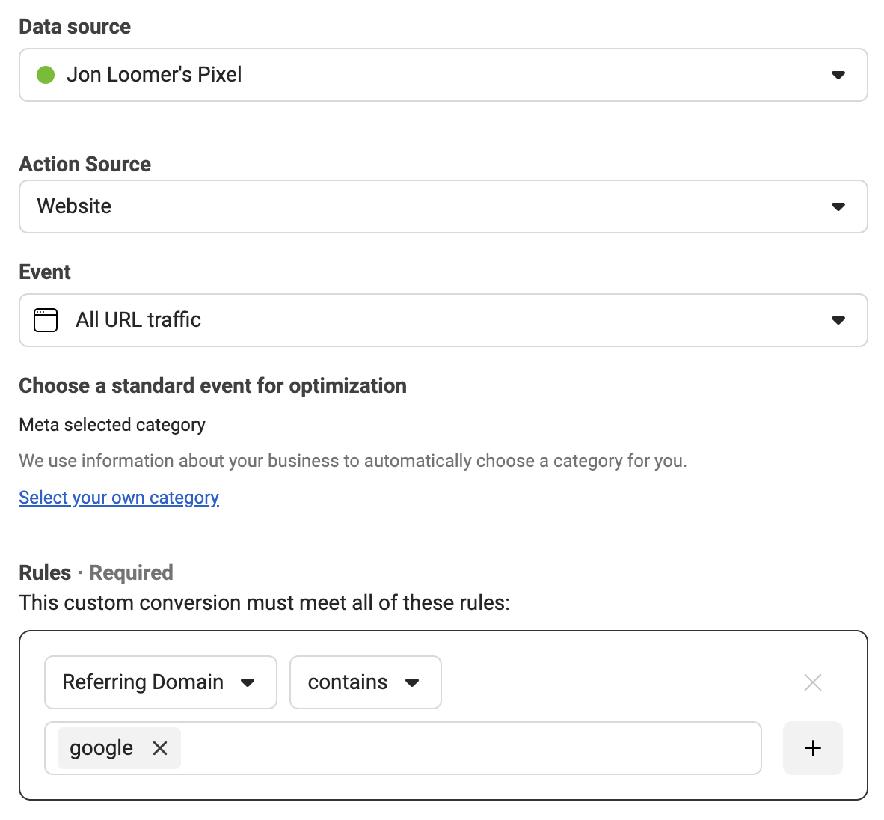
Task: Click the Rules · Required heading
Action: 96,573
